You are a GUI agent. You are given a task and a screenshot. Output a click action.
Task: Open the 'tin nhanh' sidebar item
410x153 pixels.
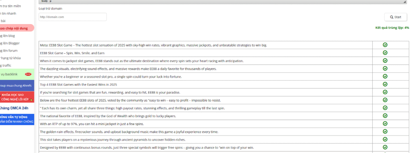pyautogui.click(x=8, y=13)
